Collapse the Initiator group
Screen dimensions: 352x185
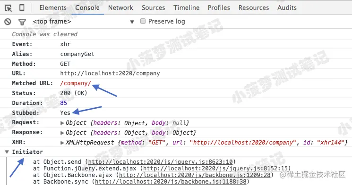pyautogui.click(x=7, y=152)
